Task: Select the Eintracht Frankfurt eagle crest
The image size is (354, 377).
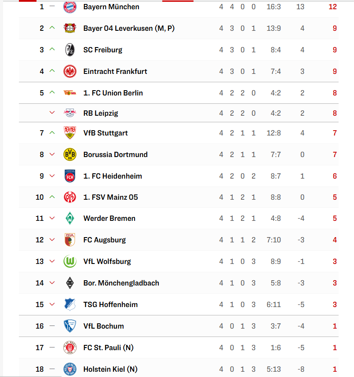Action: [x=69, y=71]
